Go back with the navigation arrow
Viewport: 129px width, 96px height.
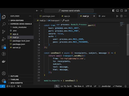37,11
